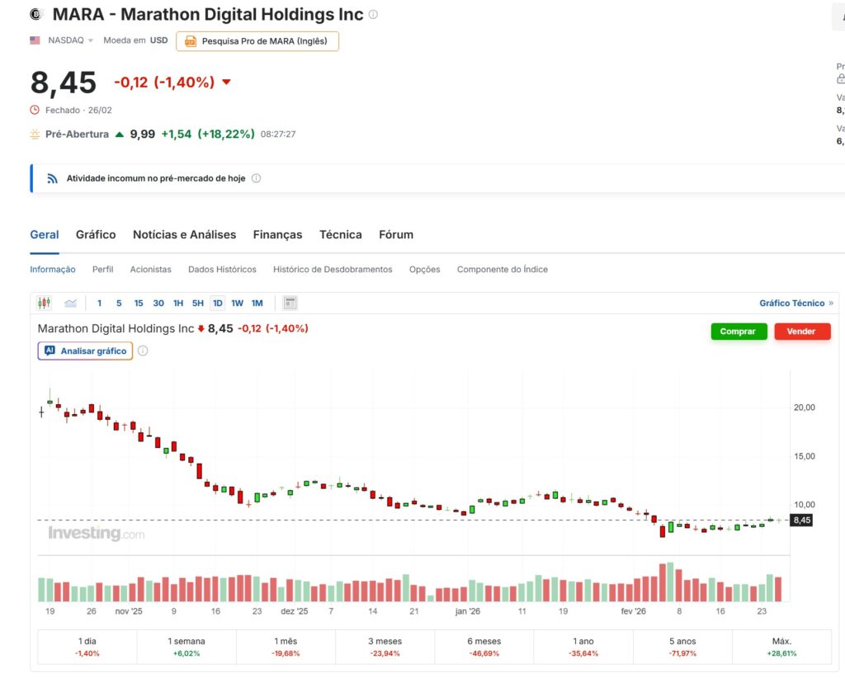Select the 1 semana performance range

pos(186,647)
